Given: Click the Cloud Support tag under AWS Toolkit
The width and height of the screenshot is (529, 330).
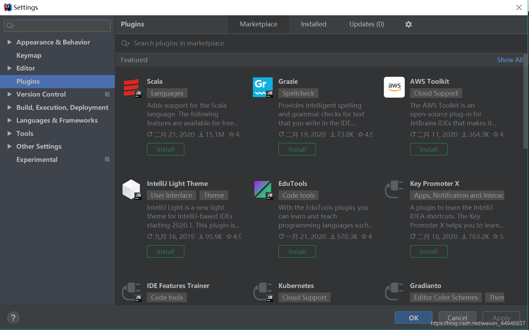Looking at the screenshot, I should [x=436, y=93].
